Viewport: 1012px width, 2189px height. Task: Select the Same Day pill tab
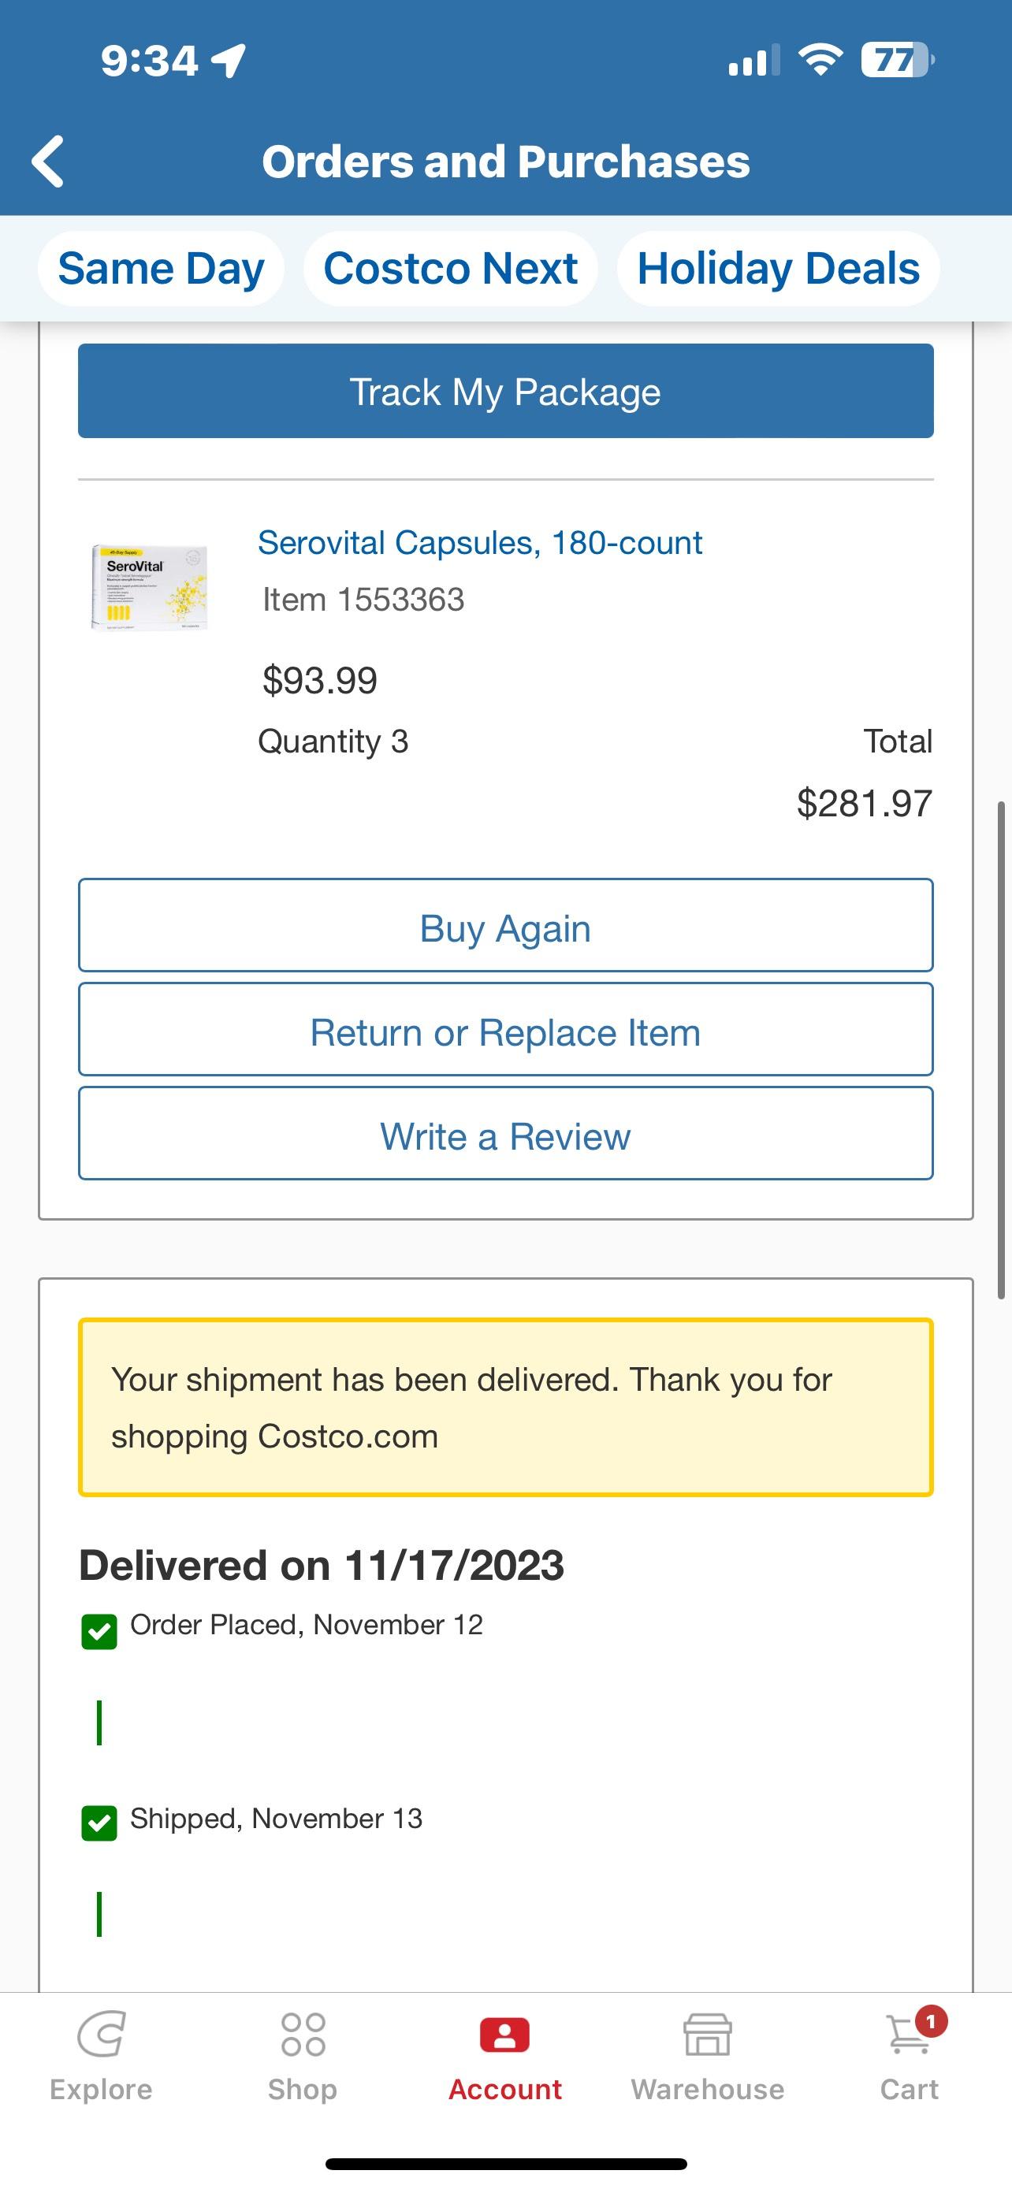(x=161, y=269)
